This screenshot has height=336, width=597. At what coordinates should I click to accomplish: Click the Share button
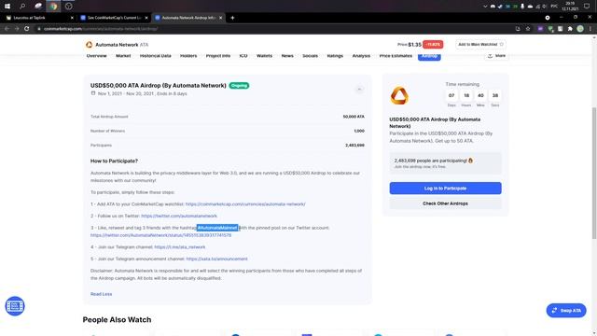[496, 56]
